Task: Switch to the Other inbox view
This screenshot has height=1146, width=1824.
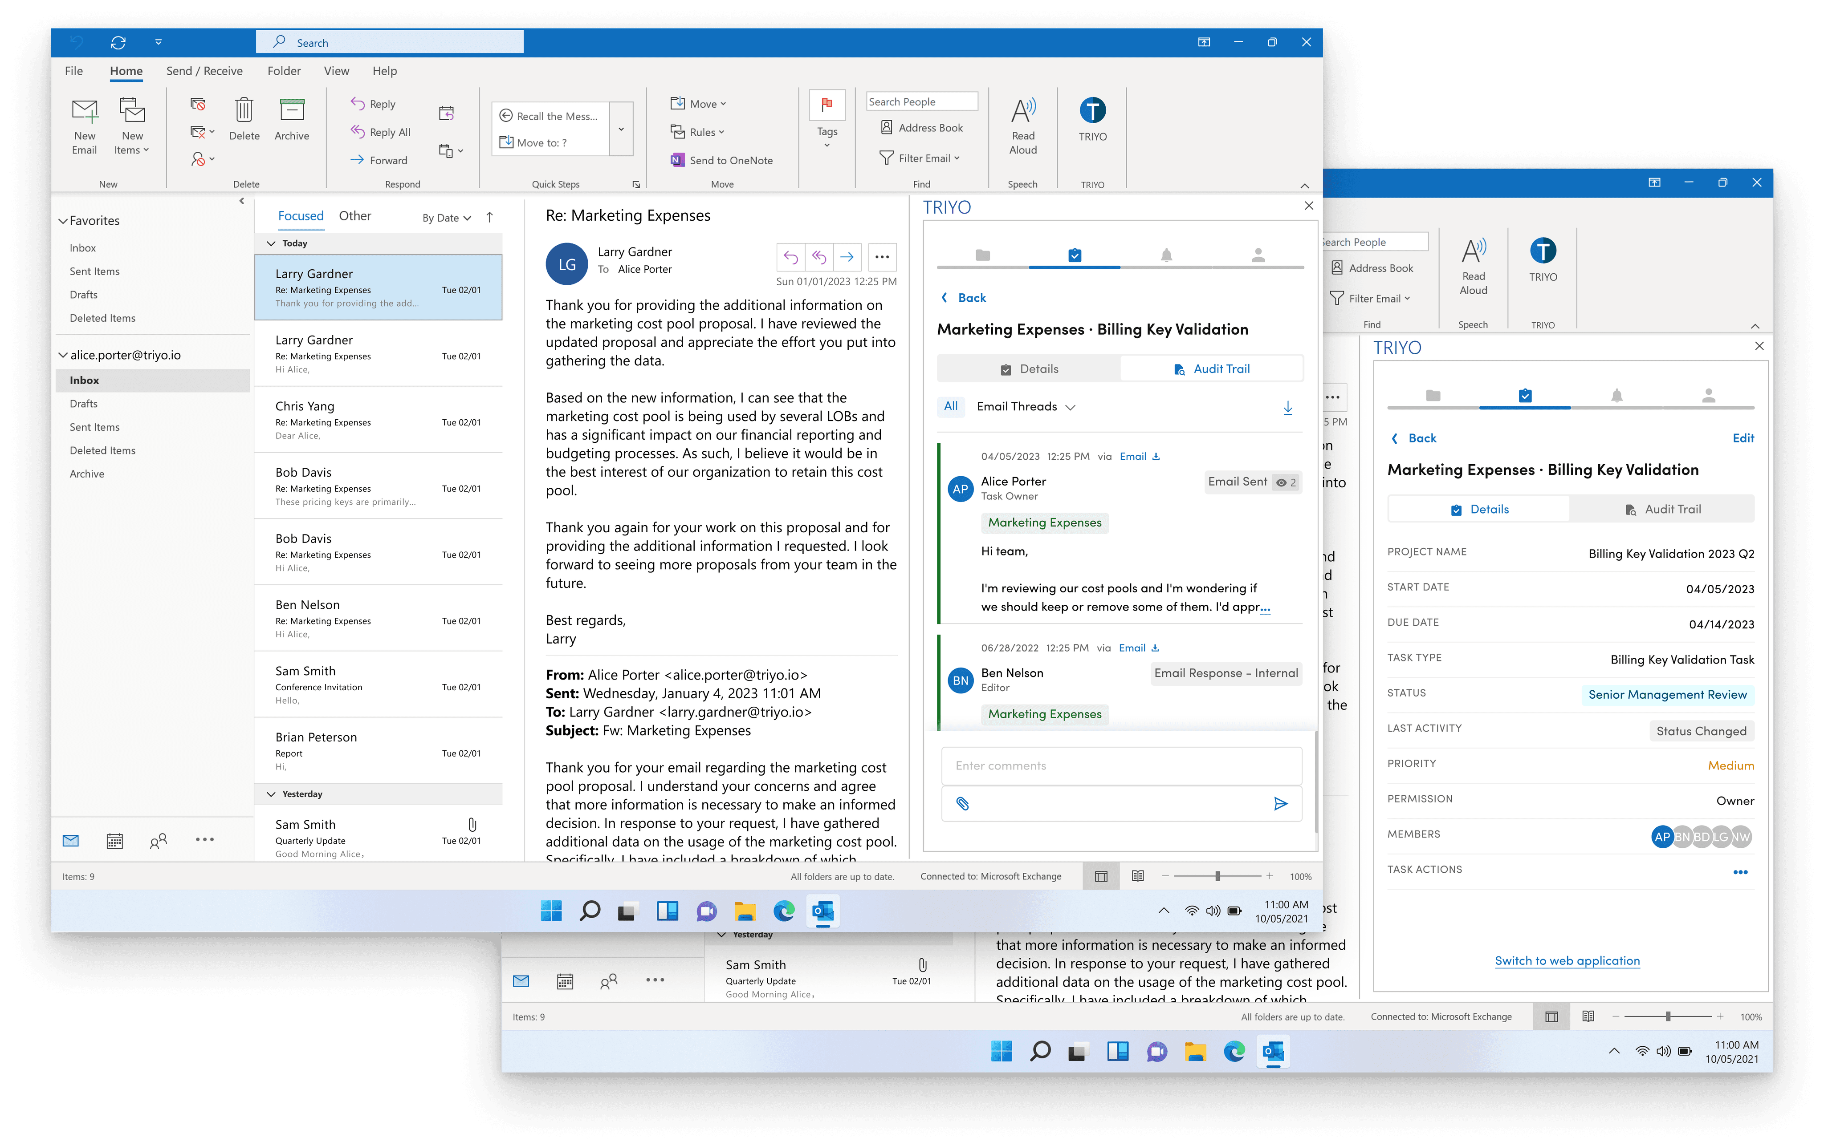Action: (354, 216)
